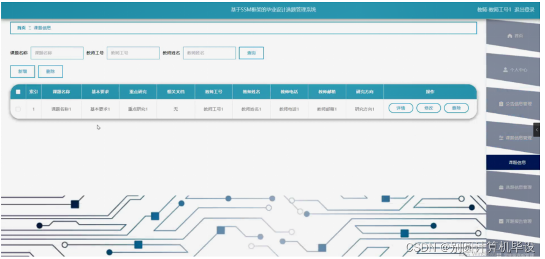
Task: Click the 教师电话 column header
Action: click(x=289, y=92)
